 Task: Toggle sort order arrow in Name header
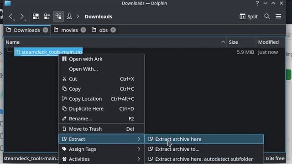[223, 42]
